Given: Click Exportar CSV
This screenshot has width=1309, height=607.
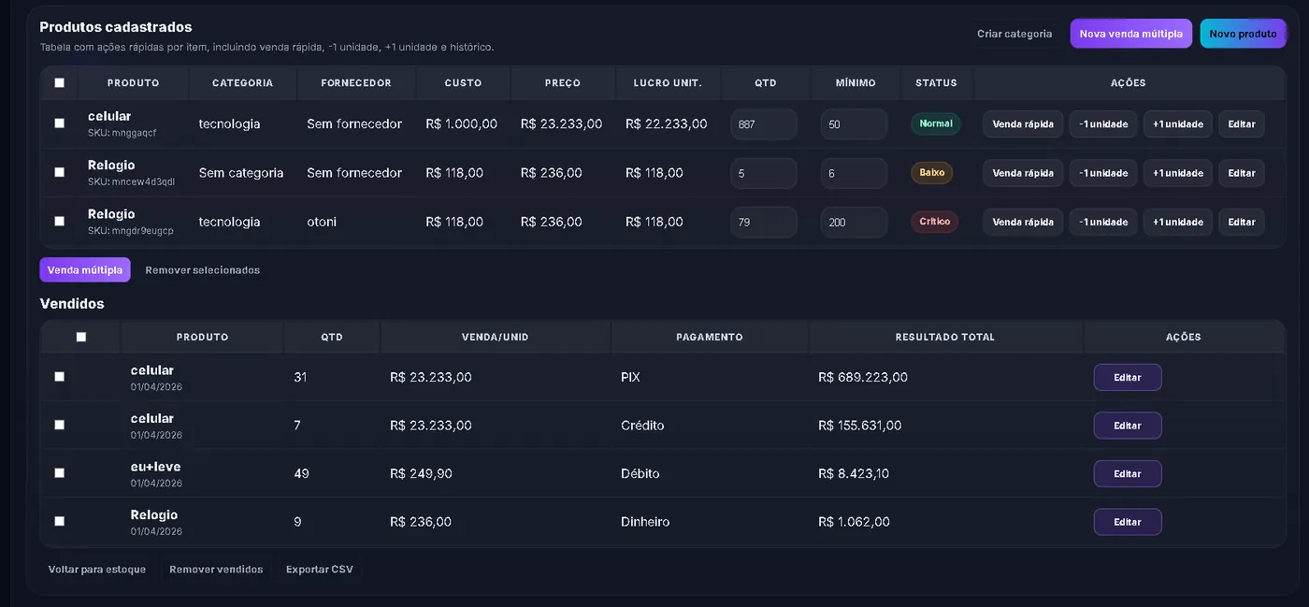Looking at the screenshot, I should point(320,570).
